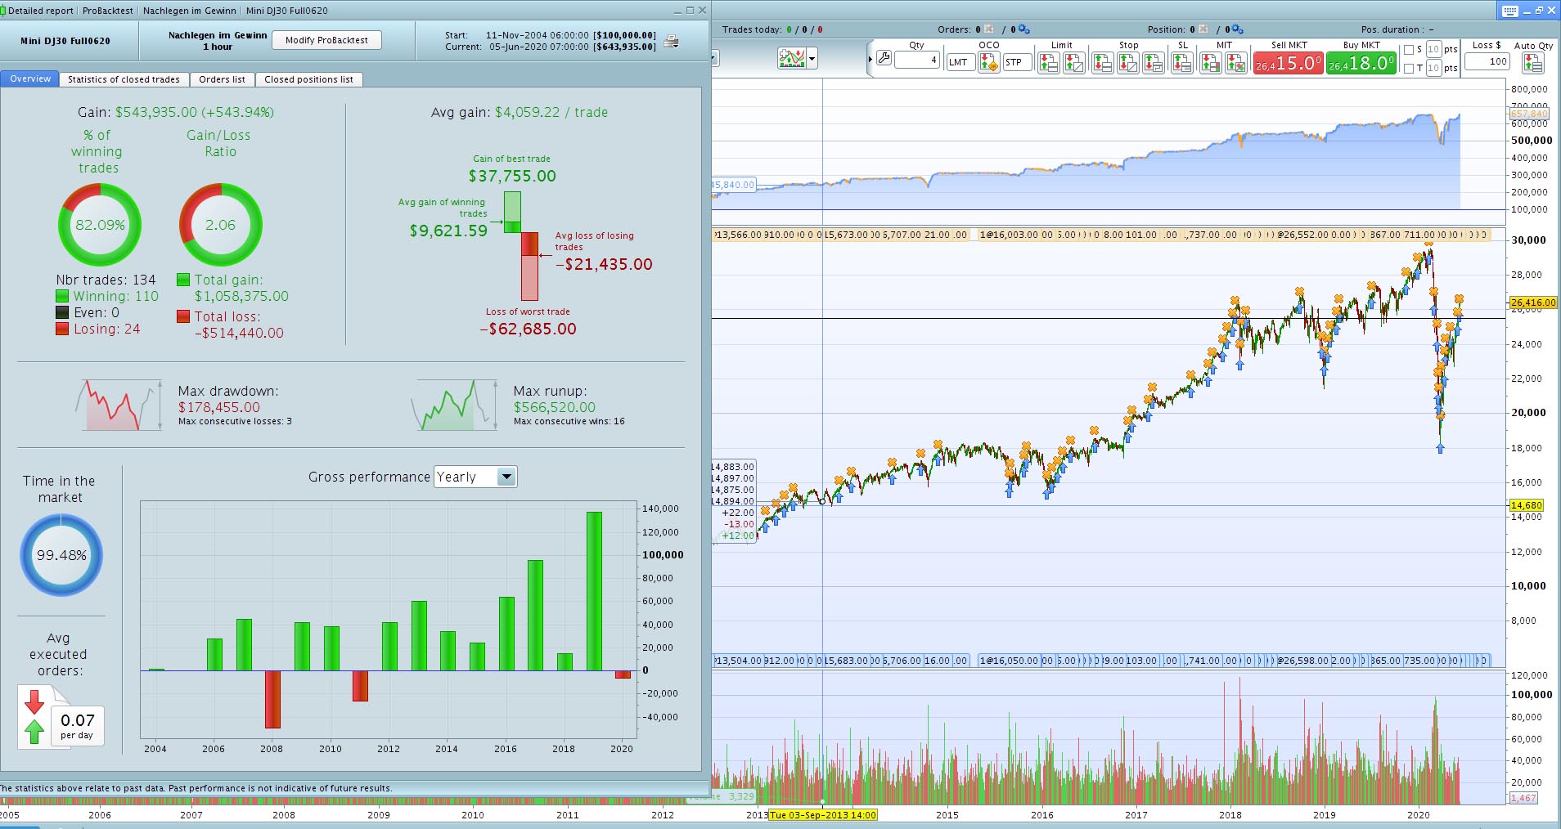Click the third Stop order icon
Screen dimensions: 1561x829
point(1154,62)
